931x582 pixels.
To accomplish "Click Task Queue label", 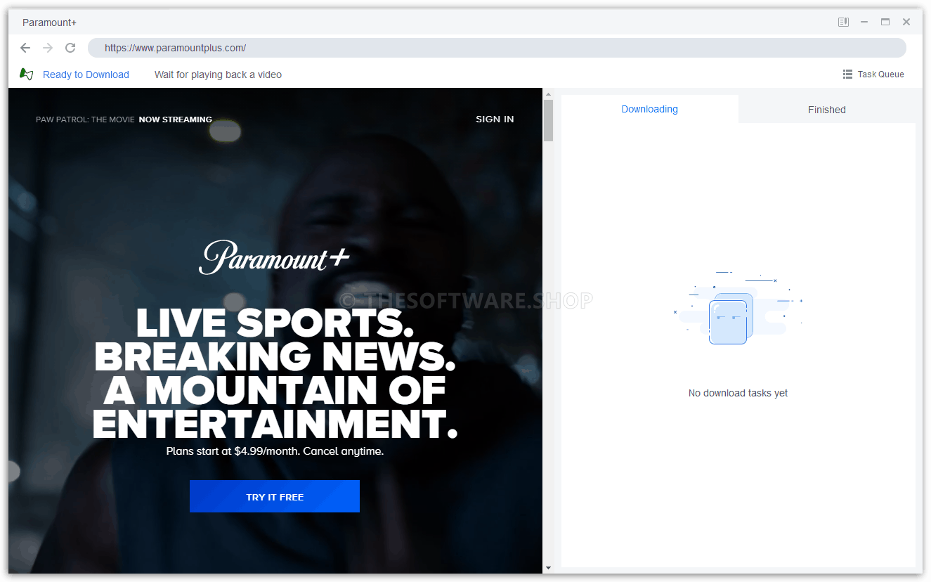I will point(881,75).
